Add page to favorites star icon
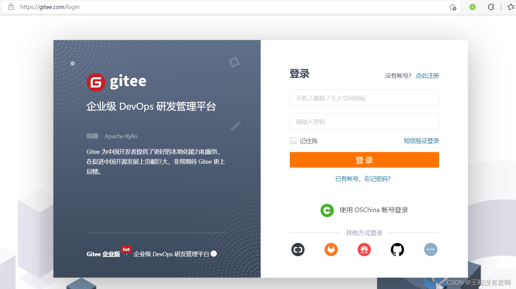This screenshot has width=516, height=289. click(453, 7)
